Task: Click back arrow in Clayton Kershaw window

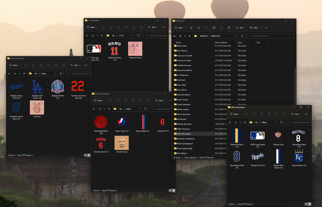Action: tap(9, 73)
